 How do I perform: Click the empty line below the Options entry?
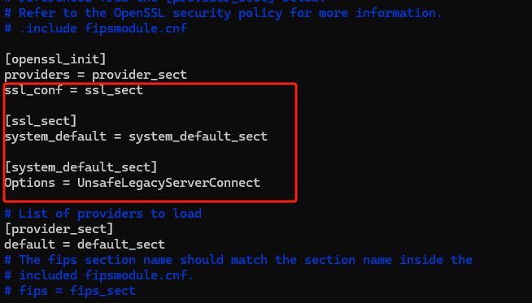point(150,197)
